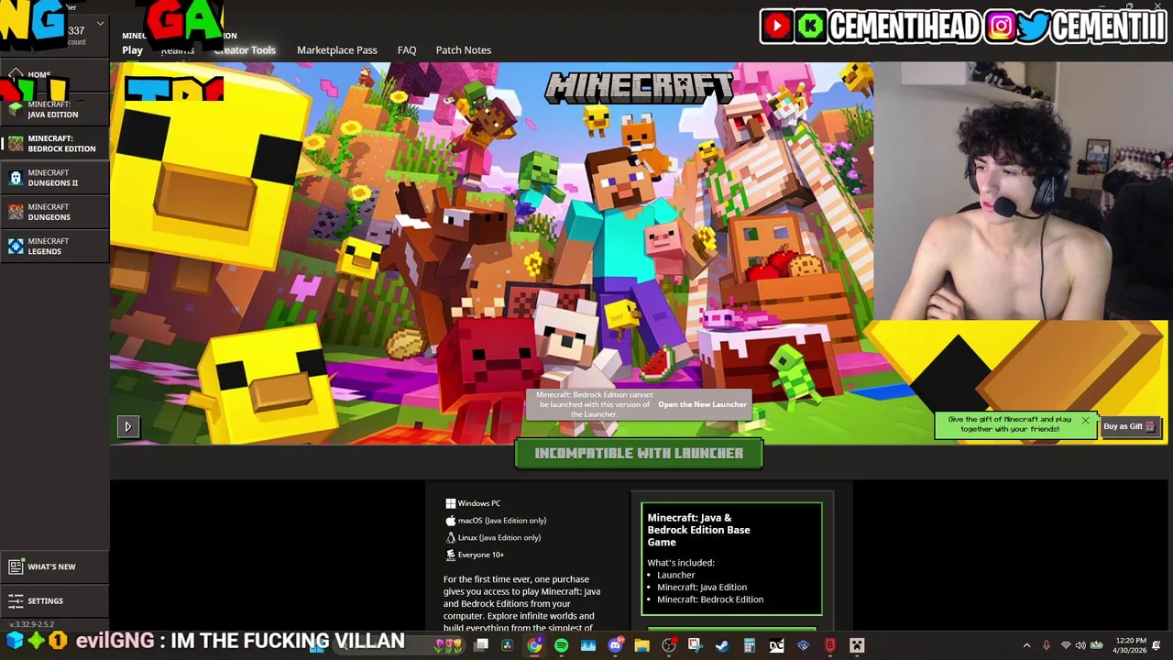Dismiss the gift tooltip with X

tap(1085, 421)
